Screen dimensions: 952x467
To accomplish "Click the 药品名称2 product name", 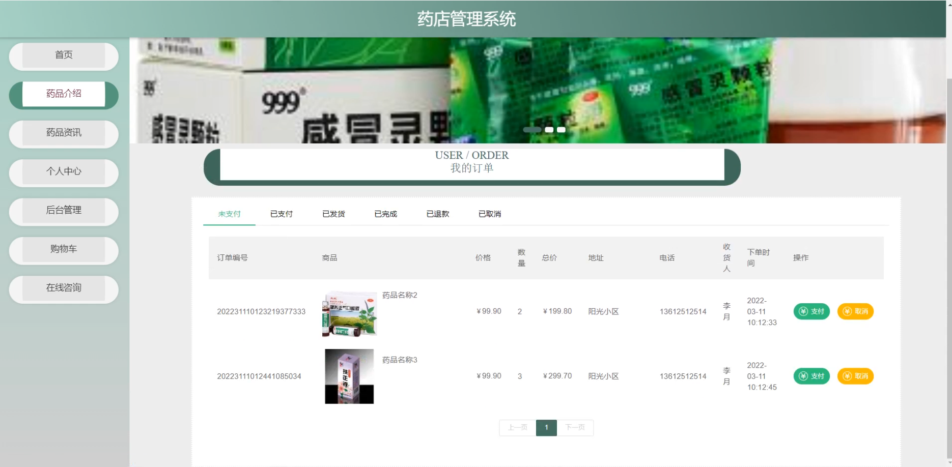I will (400, 296).
